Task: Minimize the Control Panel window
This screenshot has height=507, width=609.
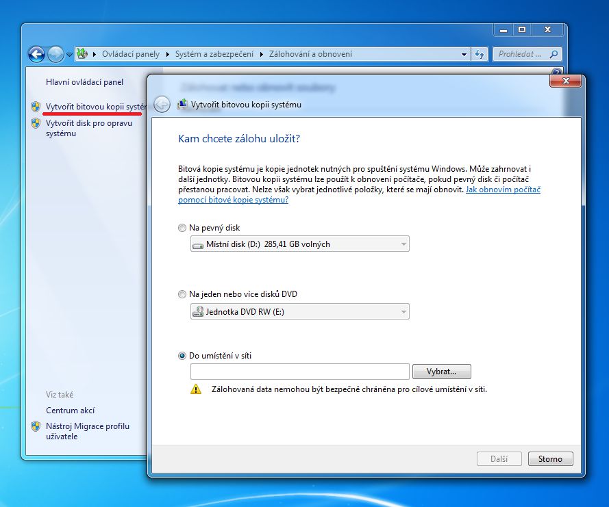Action: pos(504,30)
